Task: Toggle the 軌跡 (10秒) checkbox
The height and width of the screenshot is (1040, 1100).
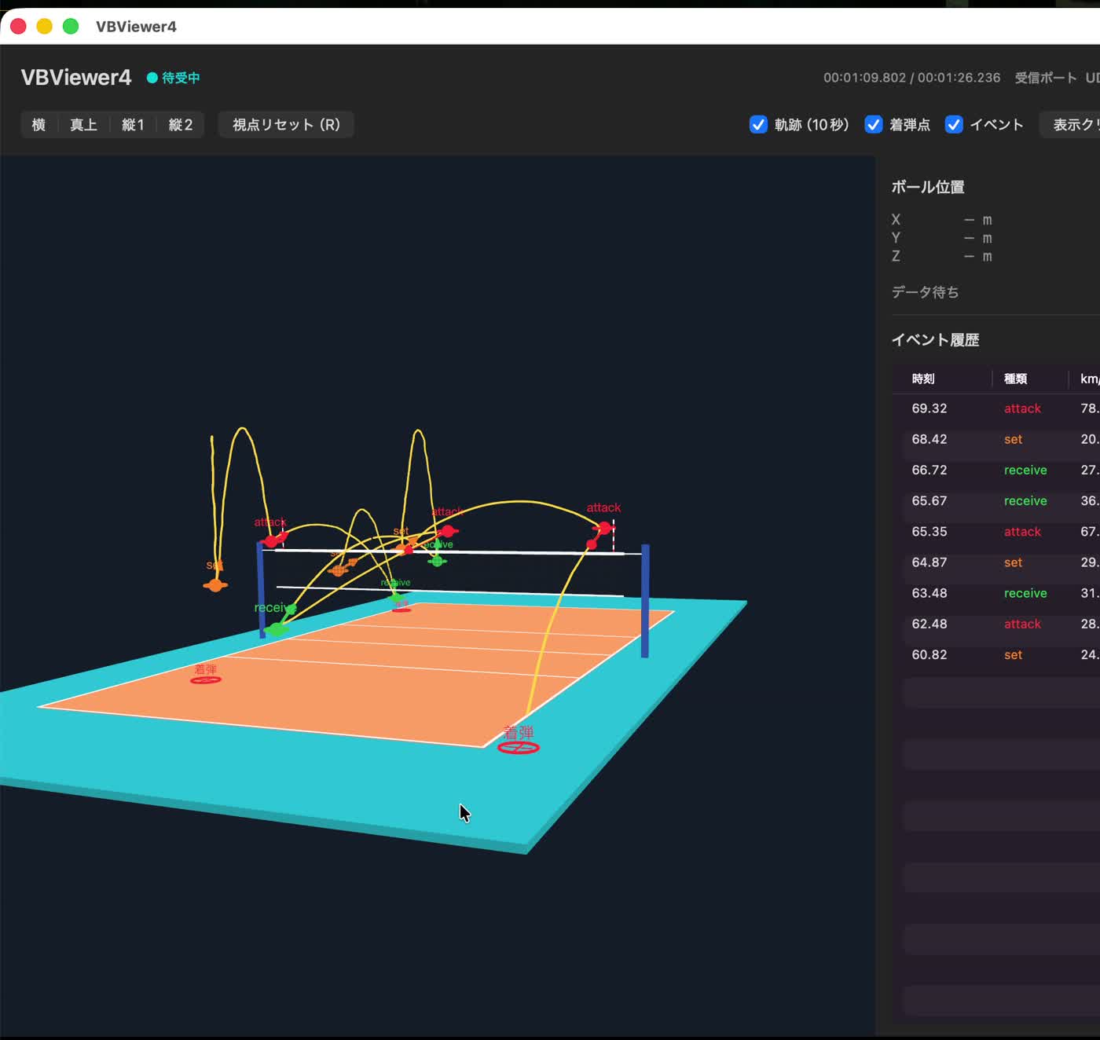Action: [758, 125]
